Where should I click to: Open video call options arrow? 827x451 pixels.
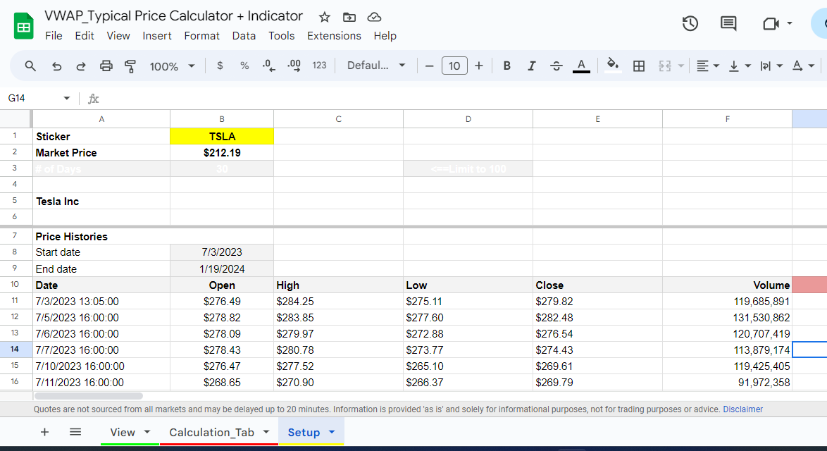[790, 23]
